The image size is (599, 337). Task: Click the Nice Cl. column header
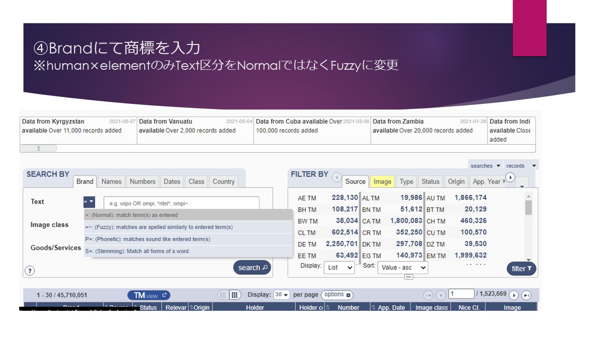(469, 308)
